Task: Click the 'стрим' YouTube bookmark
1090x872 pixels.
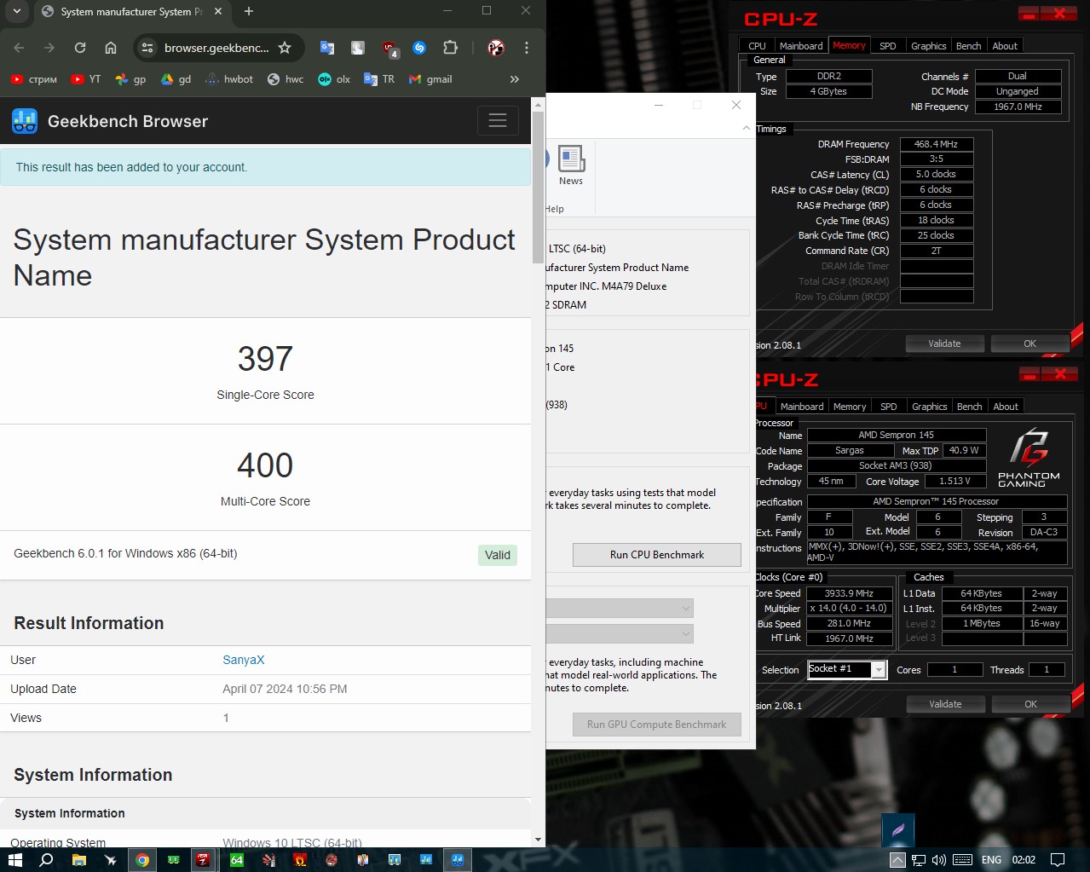Action: click(34, 79)
